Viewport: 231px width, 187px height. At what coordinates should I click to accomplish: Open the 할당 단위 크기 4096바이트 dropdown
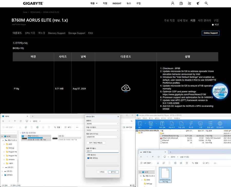[102, 137]
